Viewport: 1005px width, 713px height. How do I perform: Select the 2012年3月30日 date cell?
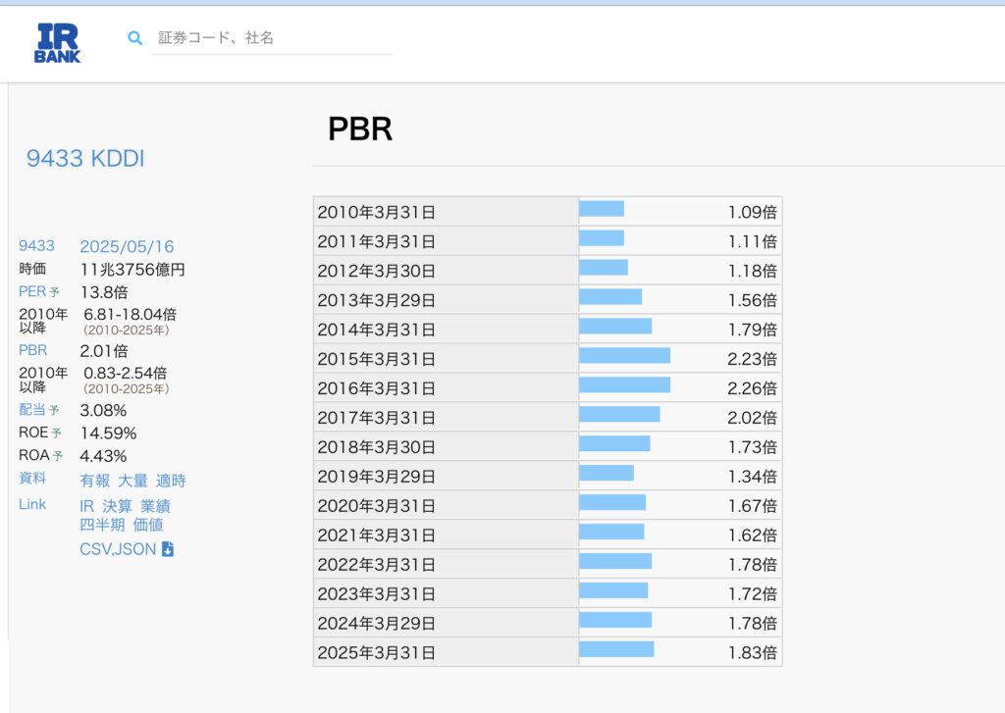[447, 271]
